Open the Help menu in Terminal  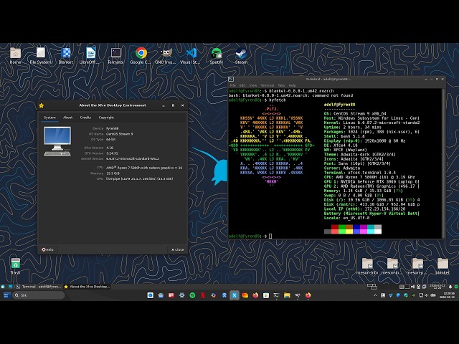click(x=293, y=85)
